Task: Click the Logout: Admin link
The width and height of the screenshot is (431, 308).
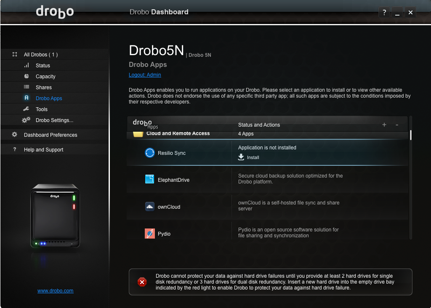Action: [145, 75]
